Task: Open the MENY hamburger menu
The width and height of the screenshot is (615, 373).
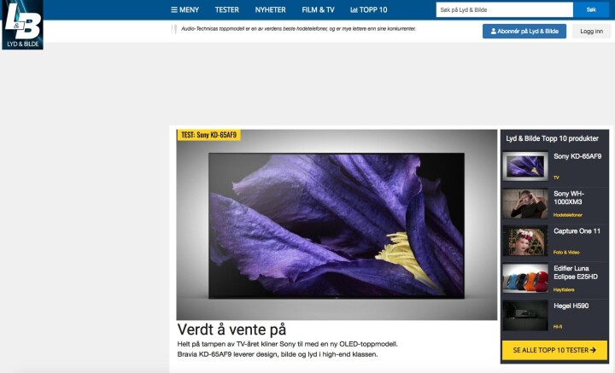Action: (x=185, y=9)
